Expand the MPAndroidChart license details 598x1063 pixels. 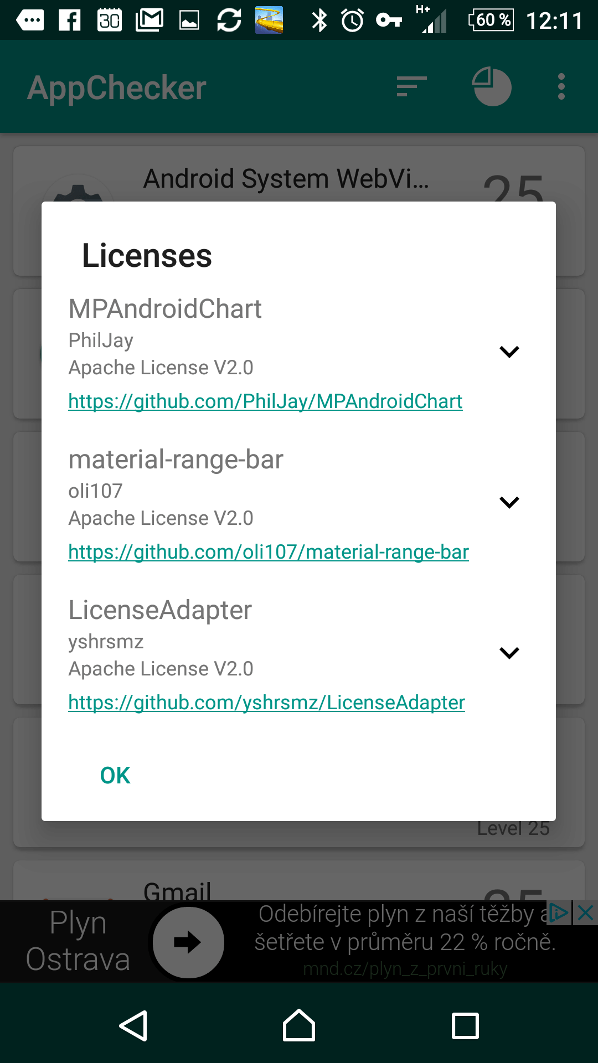(x=509, y=352)
